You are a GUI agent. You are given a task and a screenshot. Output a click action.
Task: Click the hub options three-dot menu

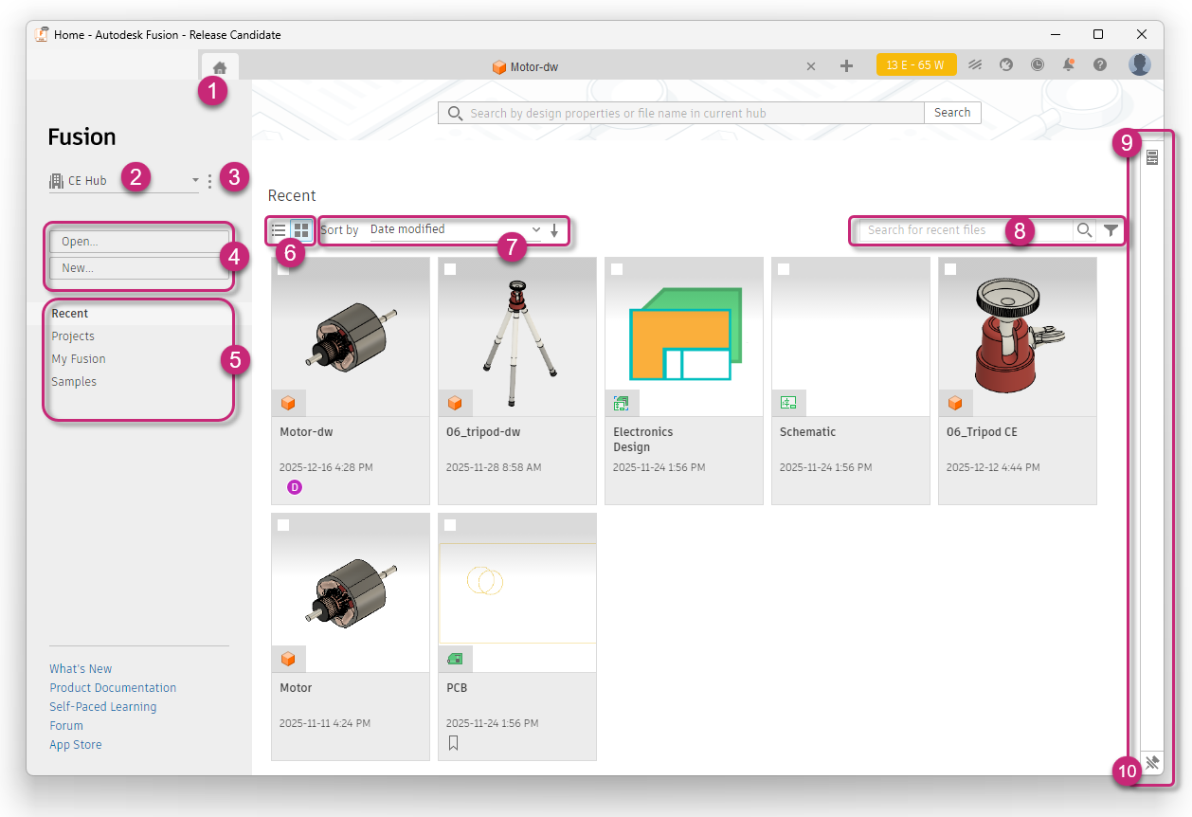click(x=209, y=180)
